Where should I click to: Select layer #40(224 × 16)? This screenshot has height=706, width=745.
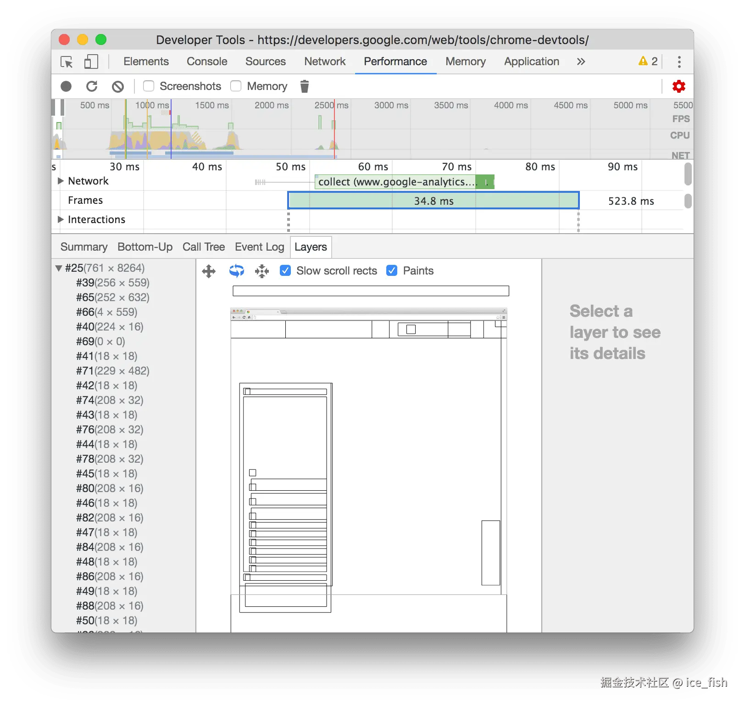[110, 327]
